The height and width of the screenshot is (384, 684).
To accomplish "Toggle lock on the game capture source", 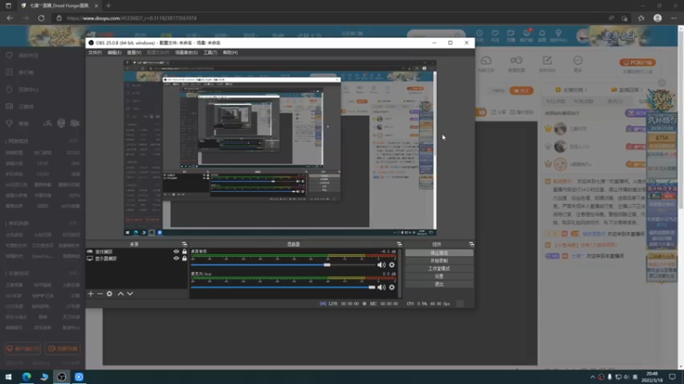I will [185, 252].
